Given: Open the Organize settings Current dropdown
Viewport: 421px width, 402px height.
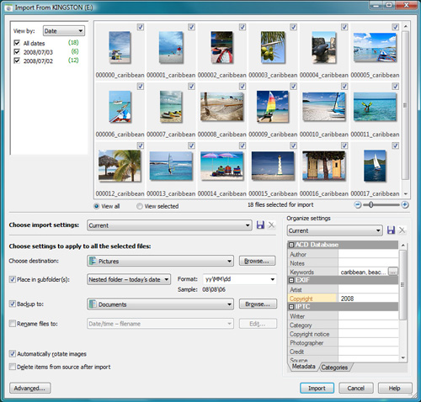Looking at the screenshot, I should point(335,230).
